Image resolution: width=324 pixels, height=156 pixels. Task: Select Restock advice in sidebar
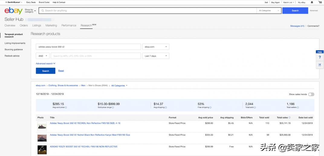12,56
